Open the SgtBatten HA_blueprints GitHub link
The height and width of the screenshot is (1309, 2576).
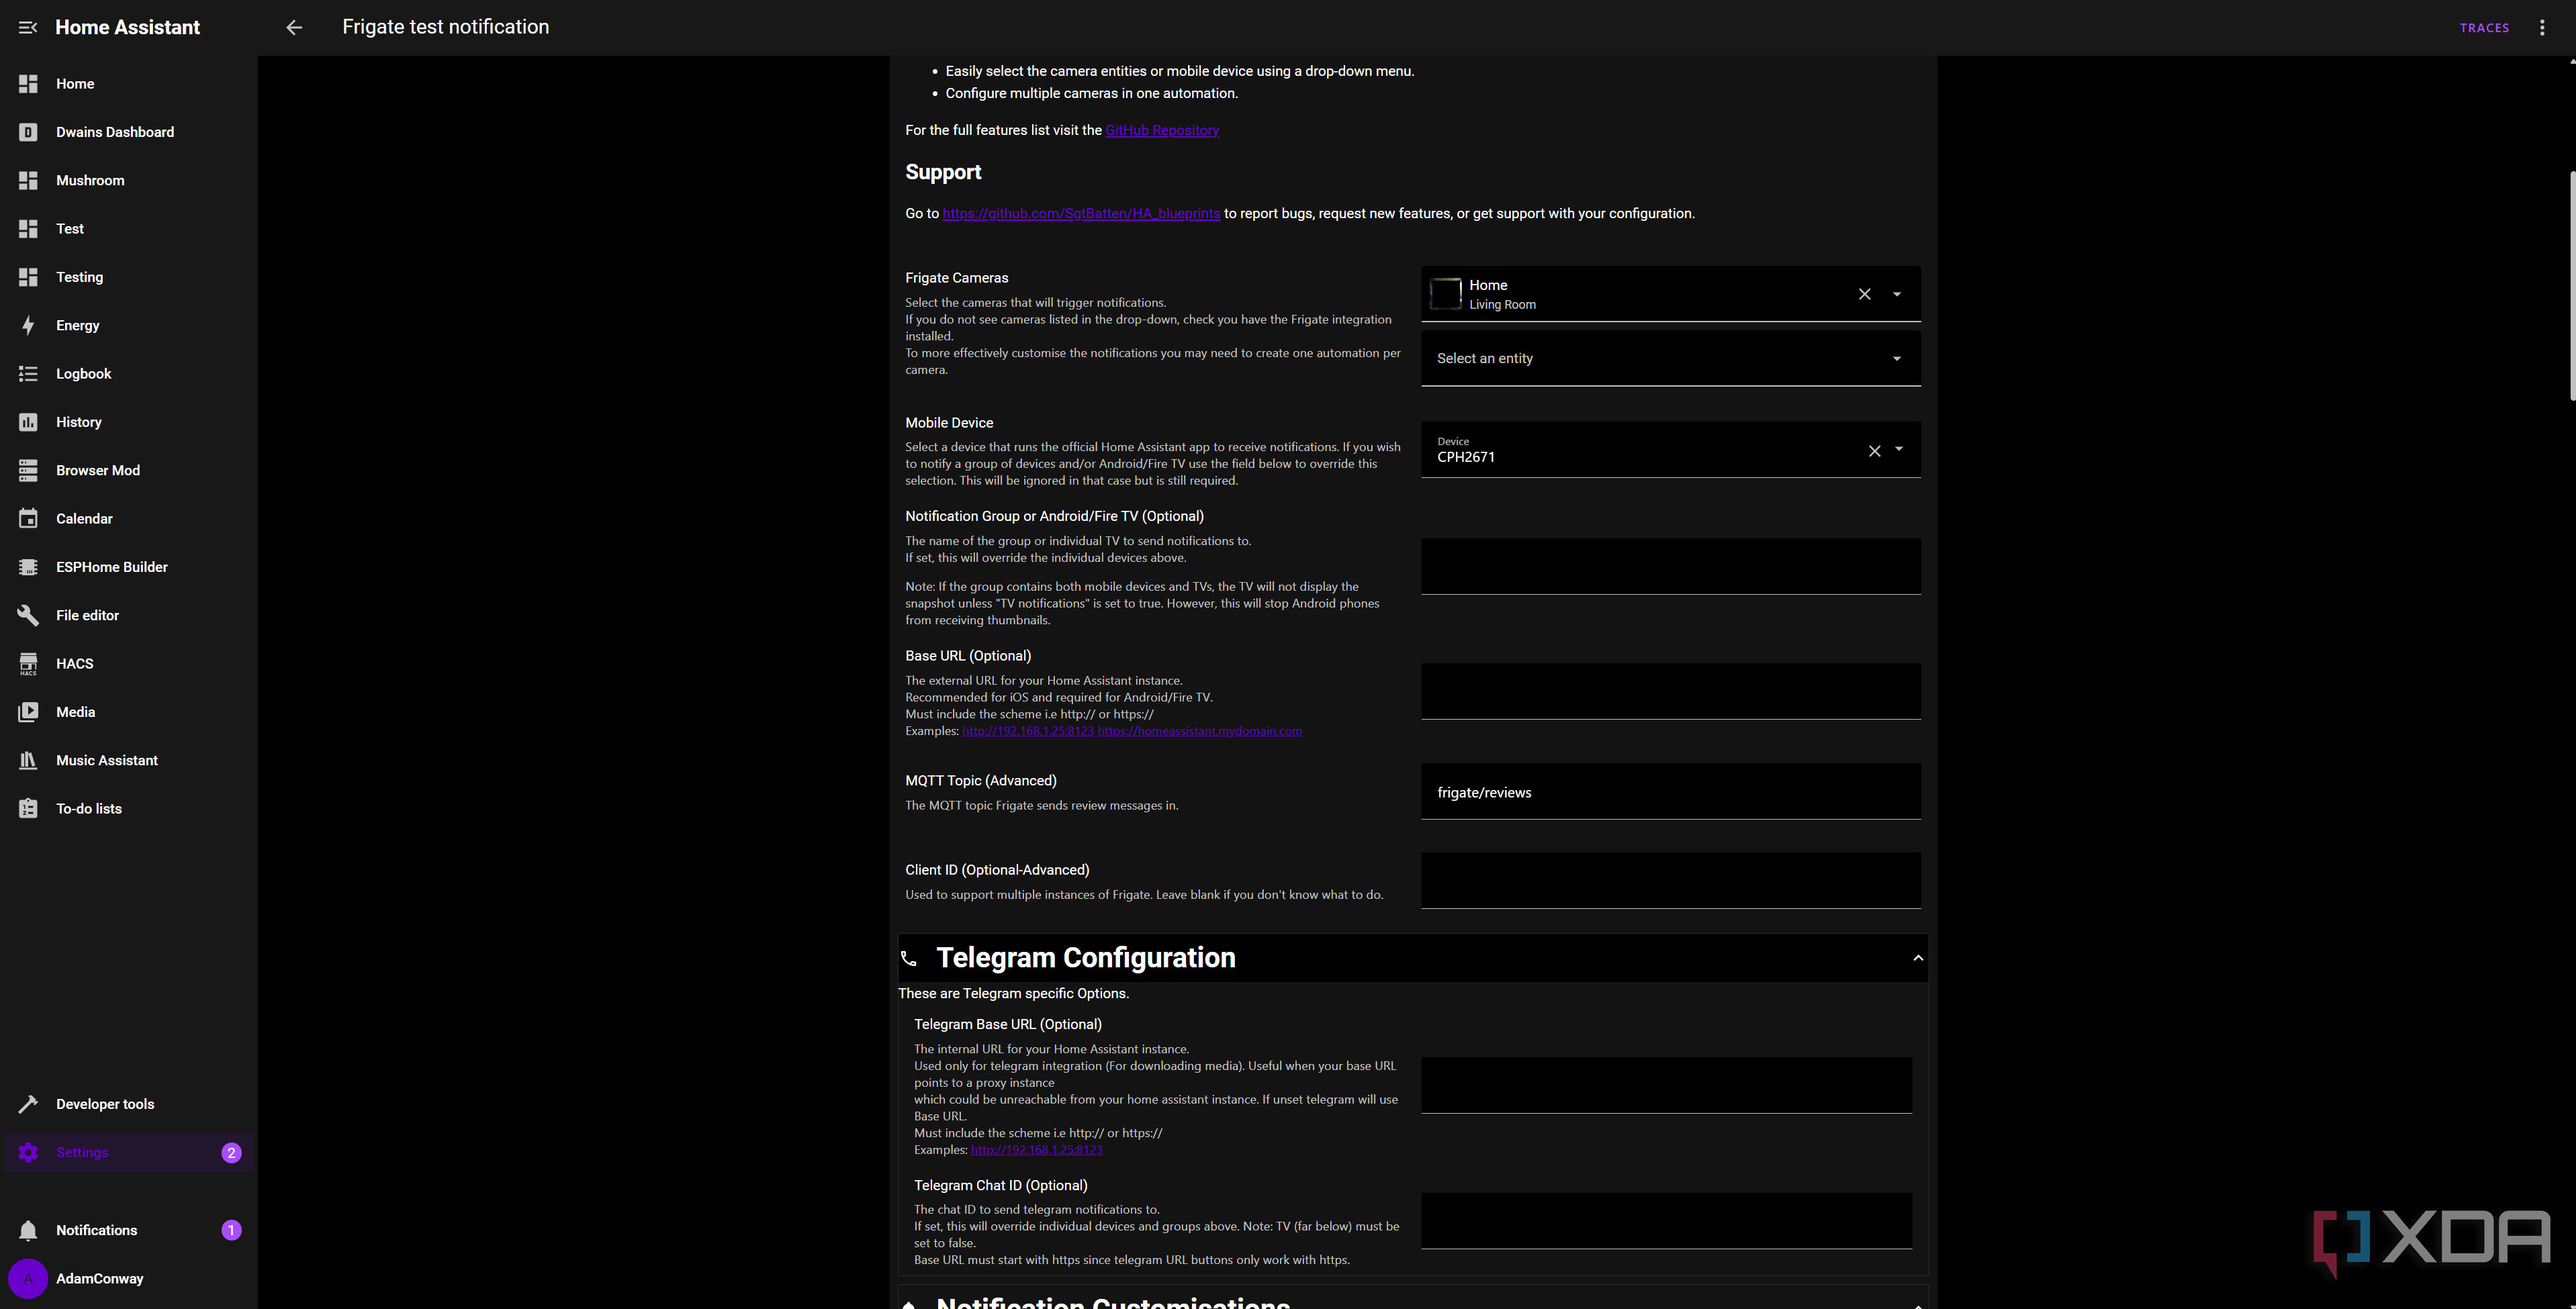tap(1081, 213)
